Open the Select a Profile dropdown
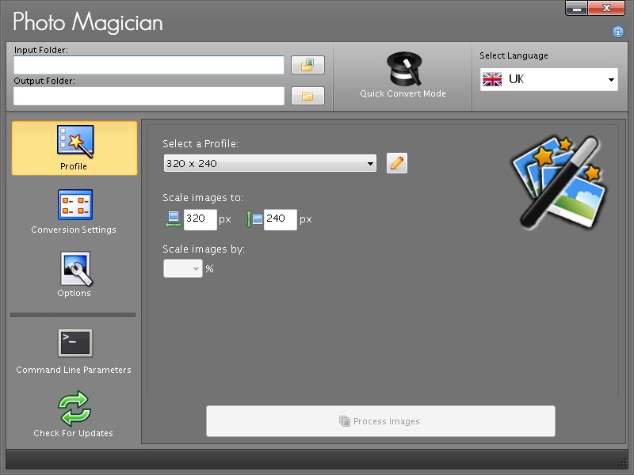The image size is (634, 475). 270,163
